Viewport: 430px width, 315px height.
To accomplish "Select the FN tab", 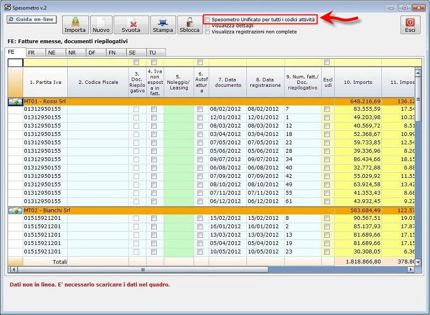I will click(x=116, y=53).
